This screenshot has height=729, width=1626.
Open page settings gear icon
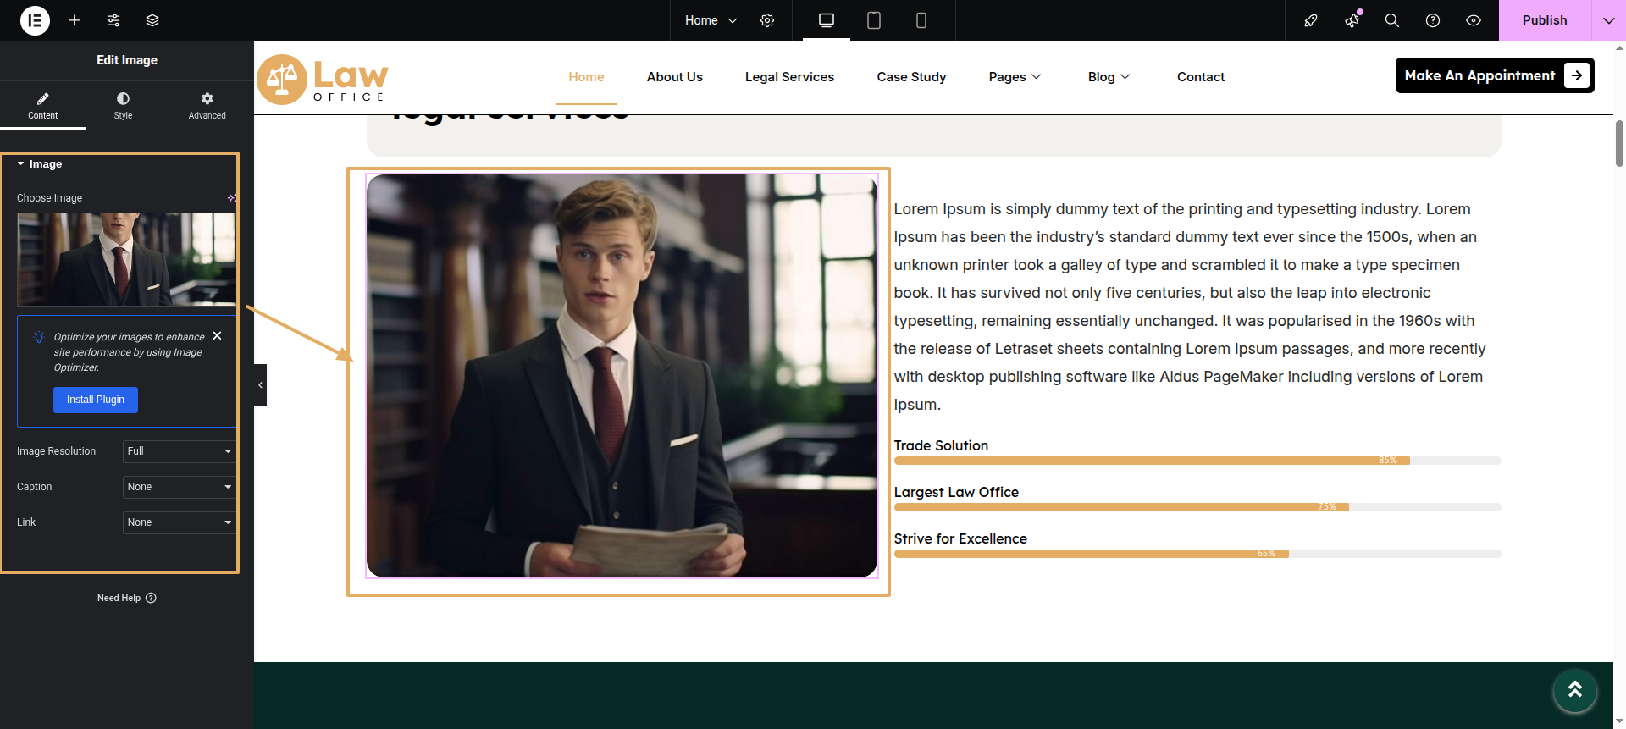(767, 20)
